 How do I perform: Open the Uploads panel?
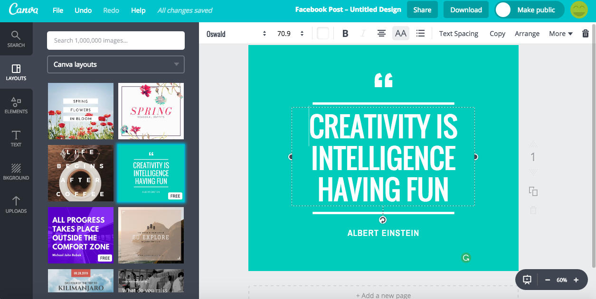coord(16,205)
